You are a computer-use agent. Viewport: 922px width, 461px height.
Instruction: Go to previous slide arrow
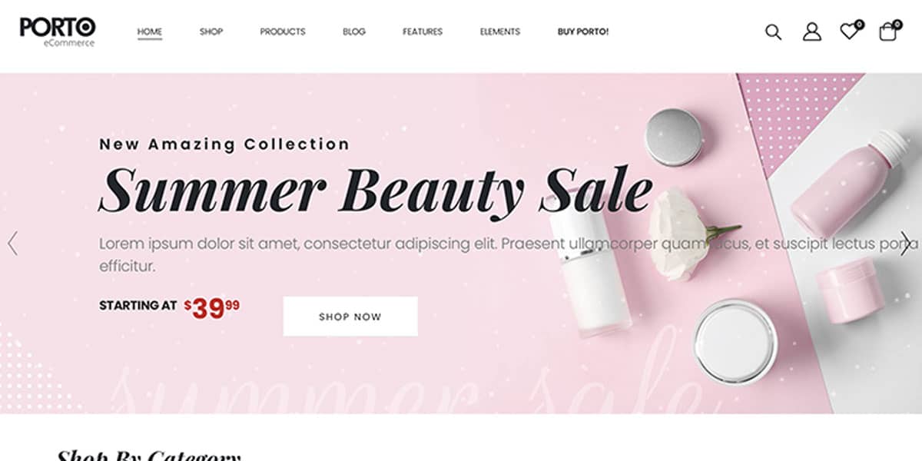(12, 244)
